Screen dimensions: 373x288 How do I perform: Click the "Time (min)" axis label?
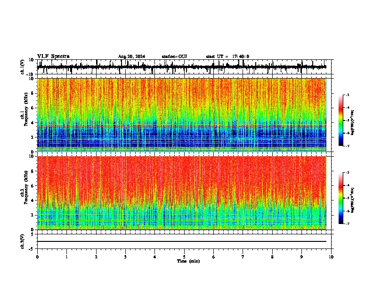click(188, 261)
